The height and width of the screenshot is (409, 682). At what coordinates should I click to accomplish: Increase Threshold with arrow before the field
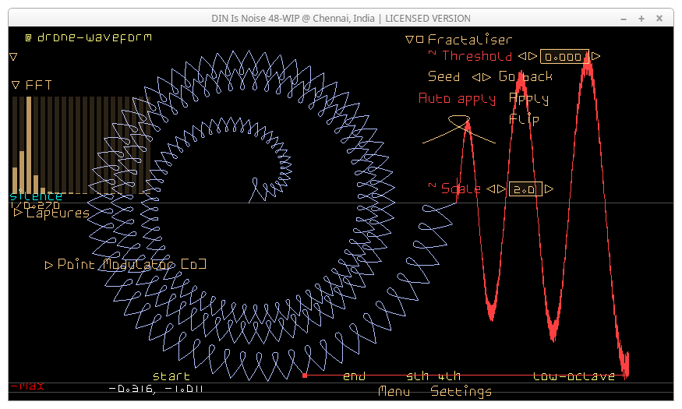(x=532, y=56)
